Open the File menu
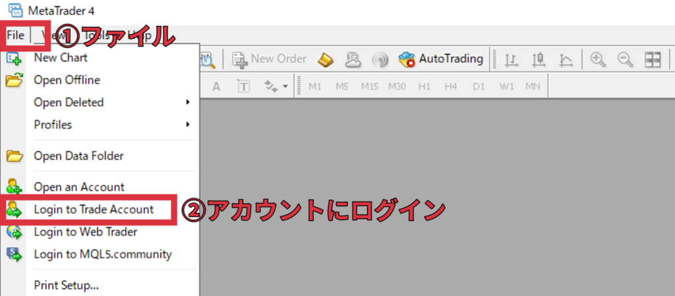This screenshot has width=675, height=296. coord(16,36)
